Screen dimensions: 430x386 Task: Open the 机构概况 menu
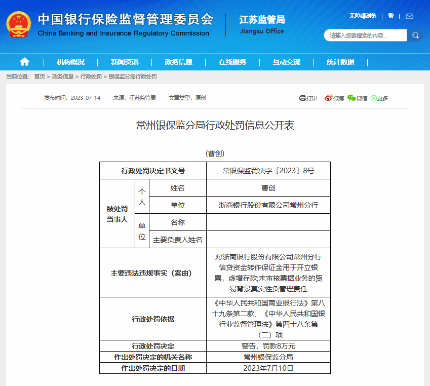pos(70,62)
